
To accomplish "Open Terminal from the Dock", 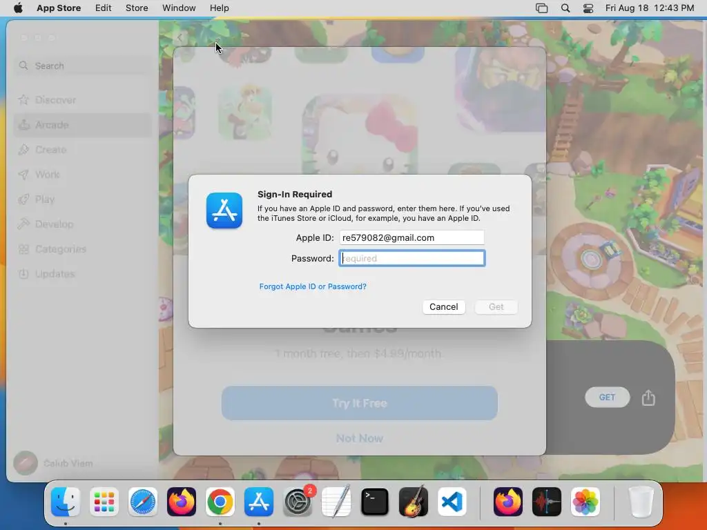I will click(x=375, y=502).
